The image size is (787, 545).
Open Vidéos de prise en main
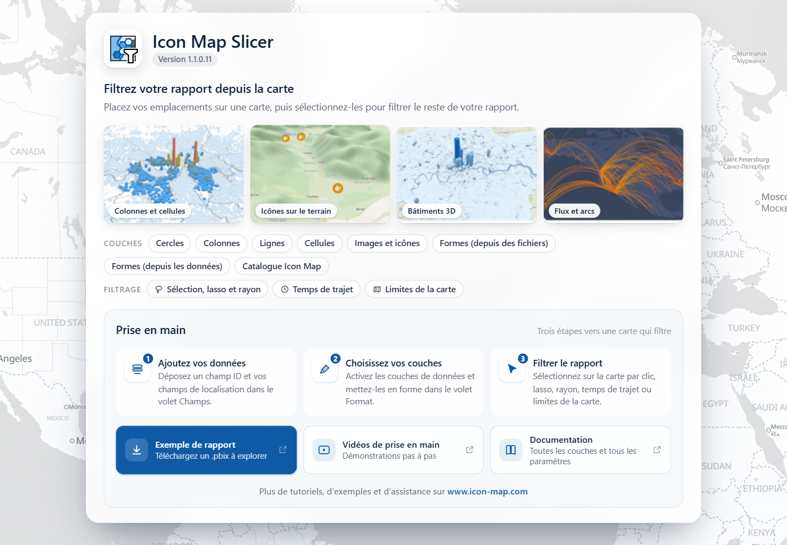click(x=393, y=450)
